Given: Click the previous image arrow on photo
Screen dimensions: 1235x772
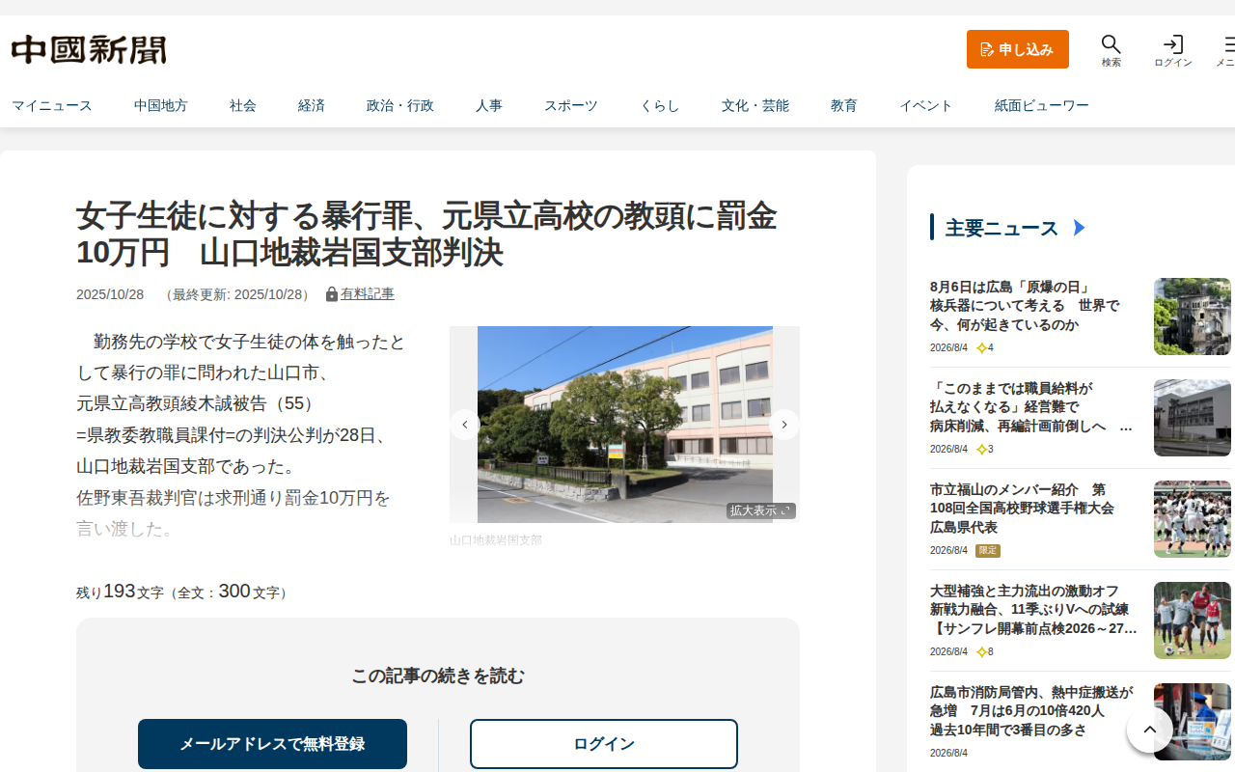Looking at the screenshot, I should click(x=465, y=425).
